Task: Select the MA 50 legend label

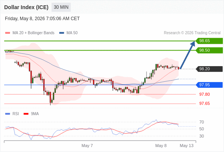Action: (x=72, y=33)
